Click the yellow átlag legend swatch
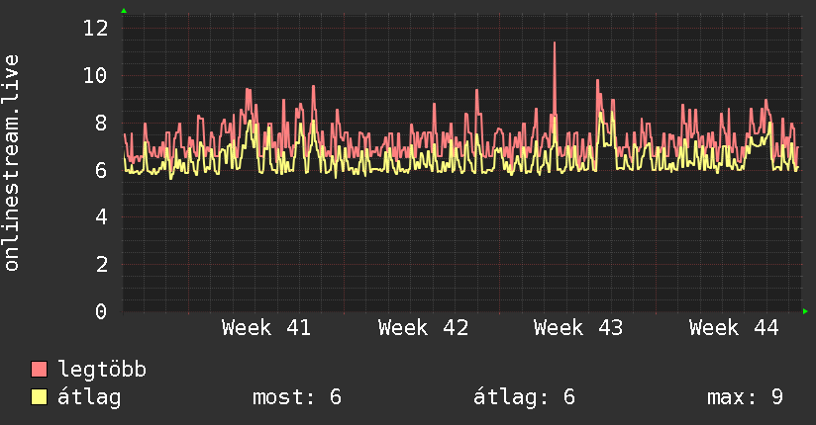 click(x=39, y=396)
